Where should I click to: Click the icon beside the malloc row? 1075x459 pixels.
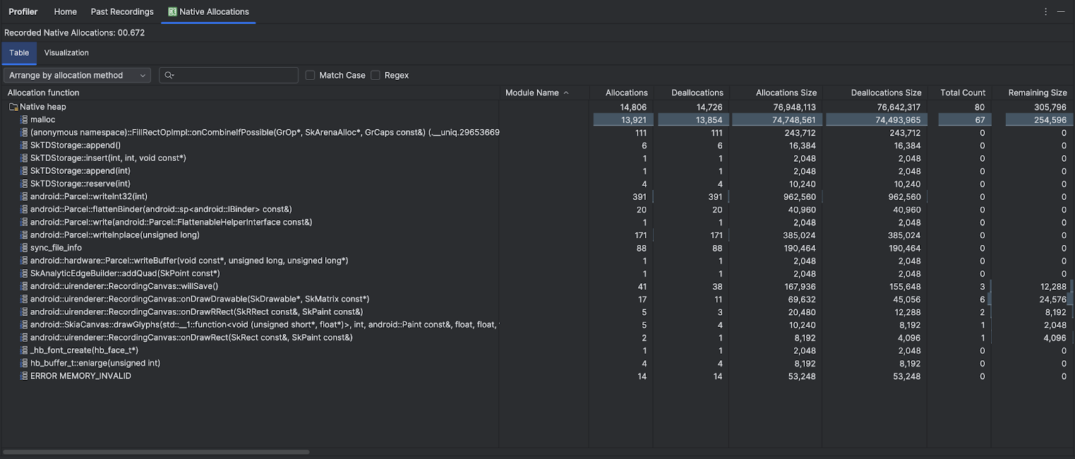pos(24,119)
